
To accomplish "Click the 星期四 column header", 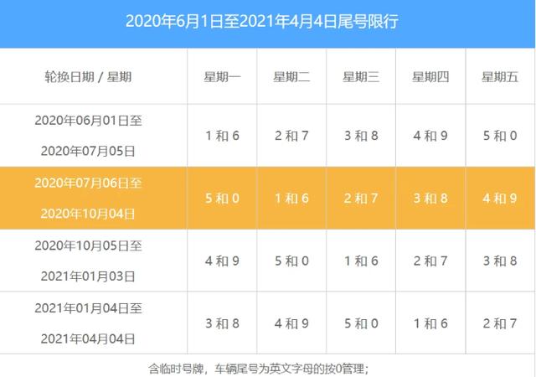I will click(430, 76).
